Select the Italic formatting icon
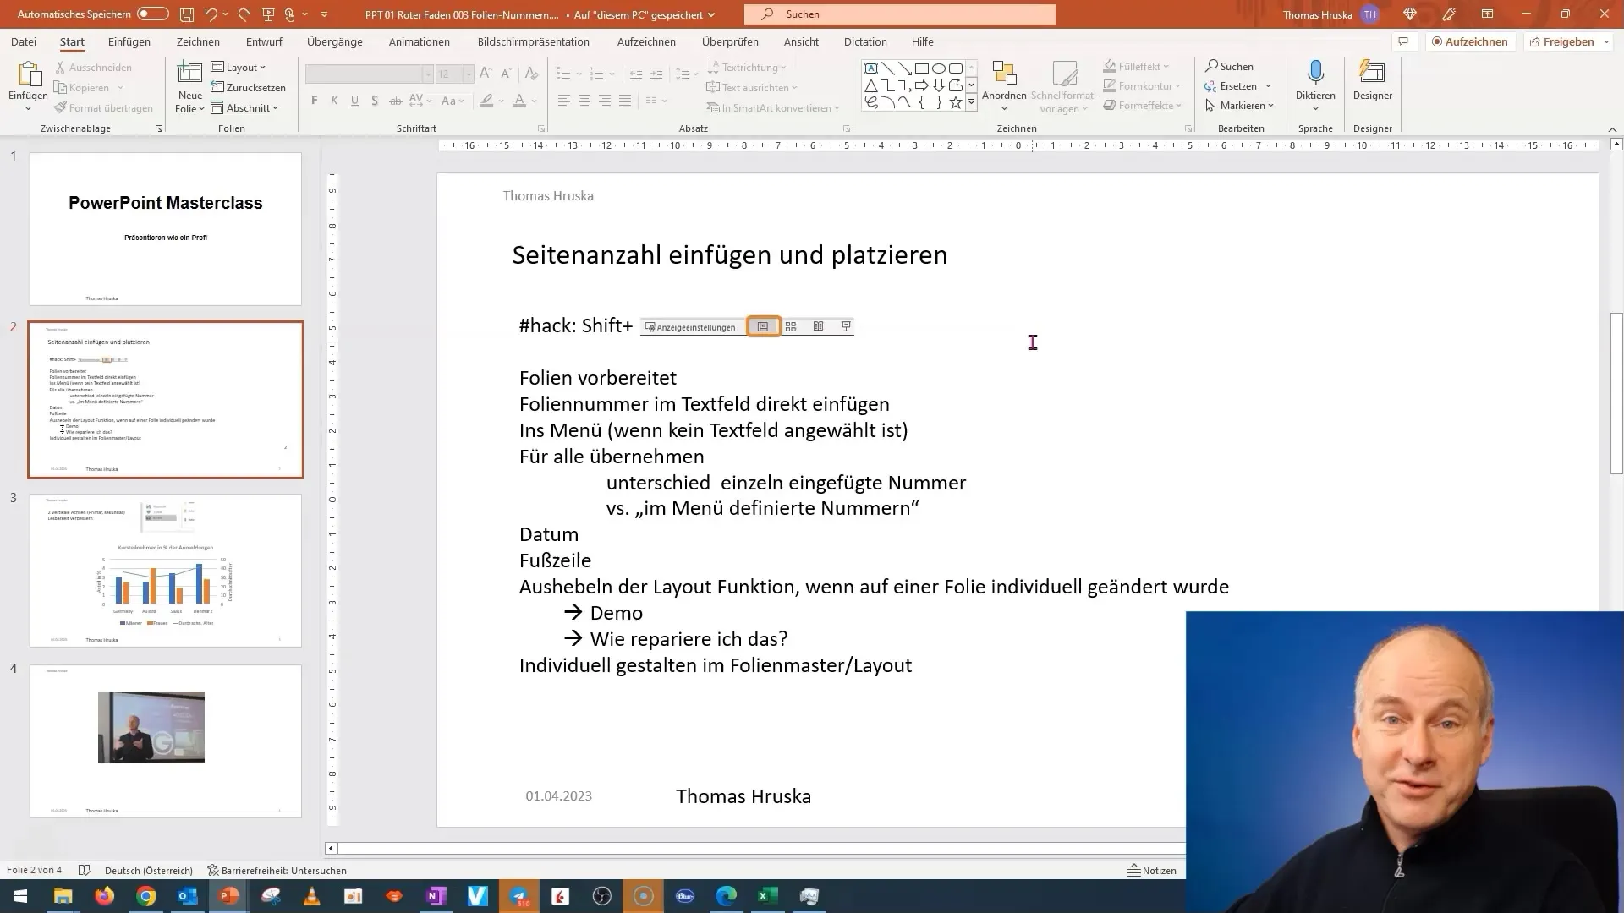Image resolution: width=1624 pixels, height=913 pixels. (335, 101)
